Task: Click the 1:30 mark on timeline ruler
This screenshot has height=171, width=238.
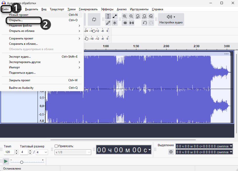Action: click(136, 46)
